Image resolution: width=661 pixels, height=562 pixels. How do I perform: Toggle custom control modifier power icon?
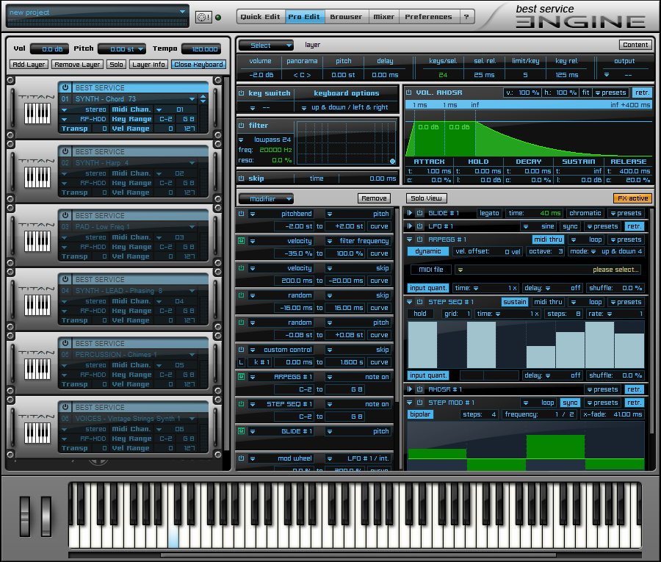pyautogui.click(x=242, y=350)
